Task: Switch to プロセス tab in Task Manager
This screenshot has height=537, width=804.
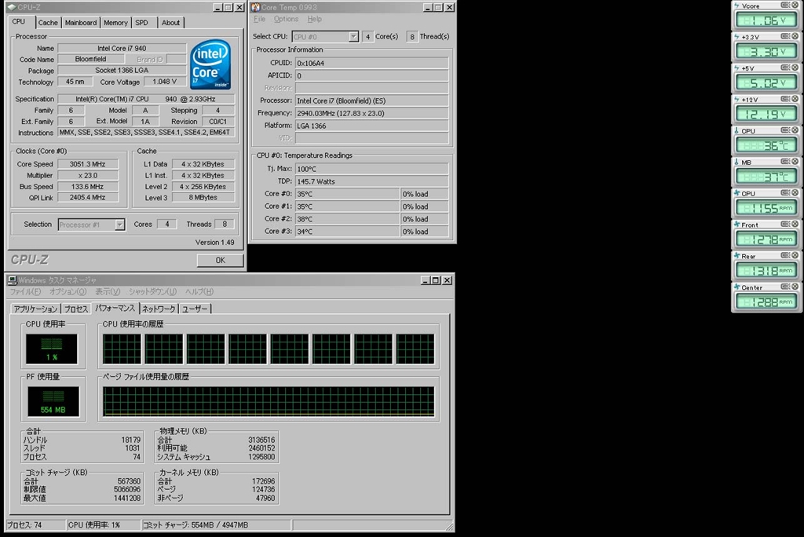Action: tap(76, 309)
